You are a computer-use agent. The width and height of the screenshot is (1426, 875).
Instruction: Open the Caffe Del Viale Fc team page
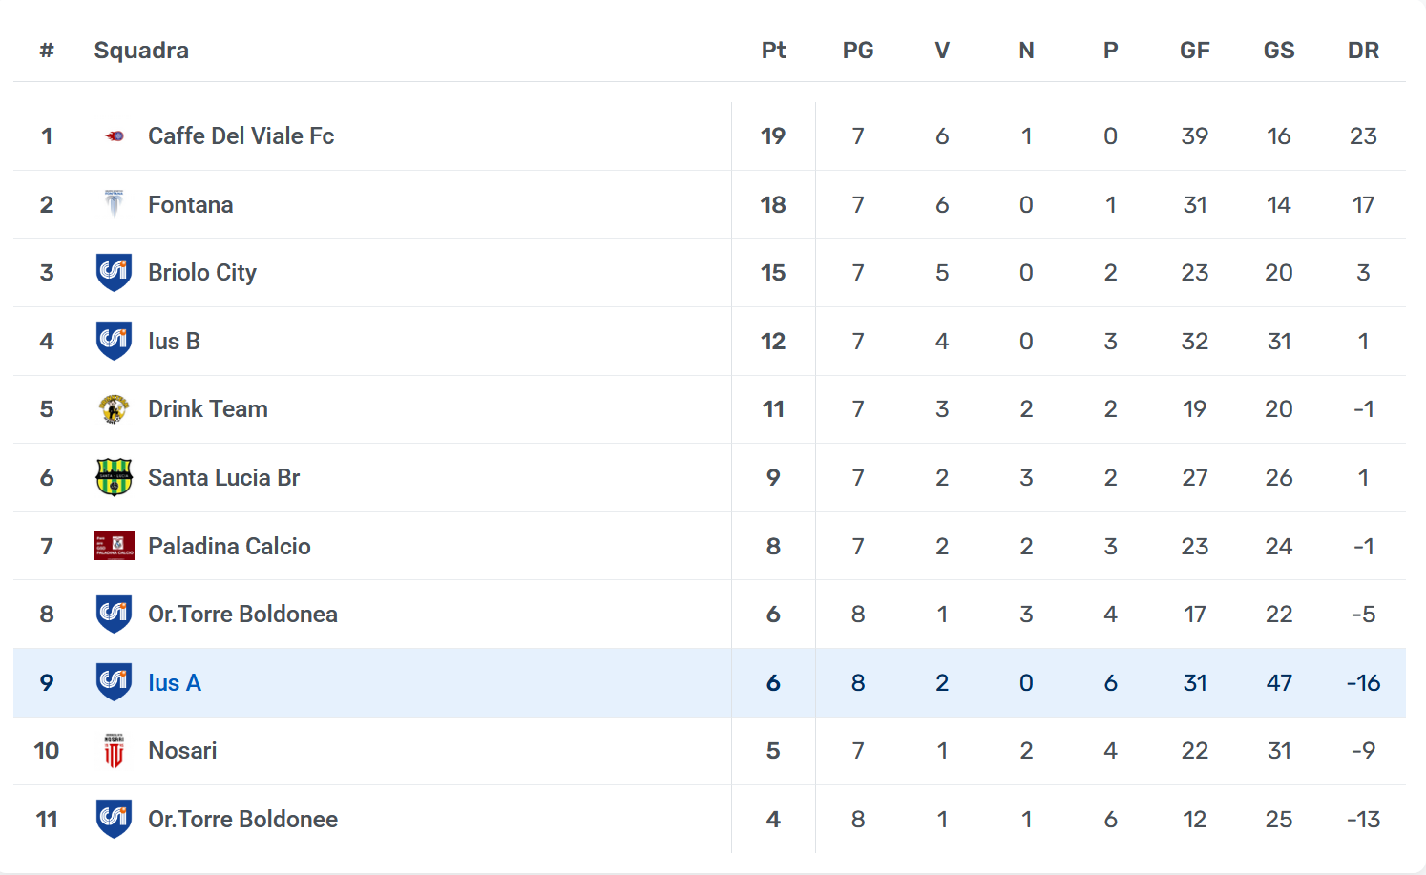coord(241,136)
